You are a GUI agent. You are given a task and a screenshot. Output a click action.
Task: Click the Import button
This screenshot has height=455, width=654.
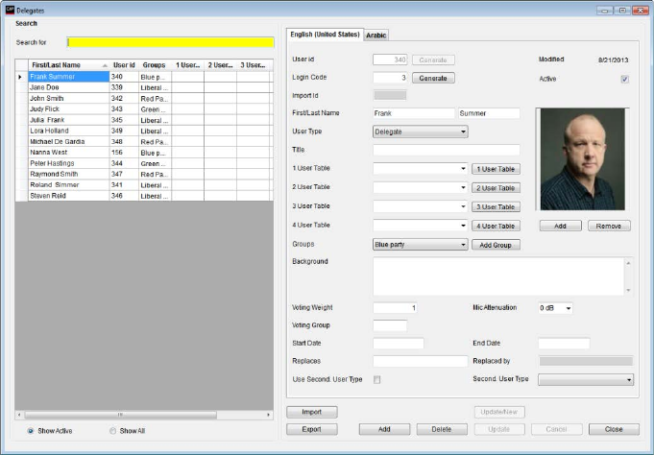311,412
